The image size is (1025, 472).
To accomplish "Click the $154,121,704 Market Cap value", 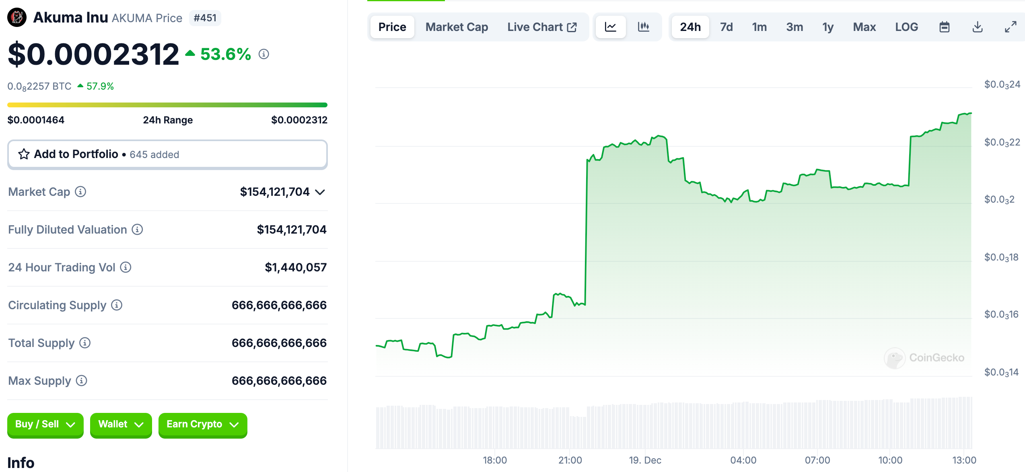I will (275, 192).
